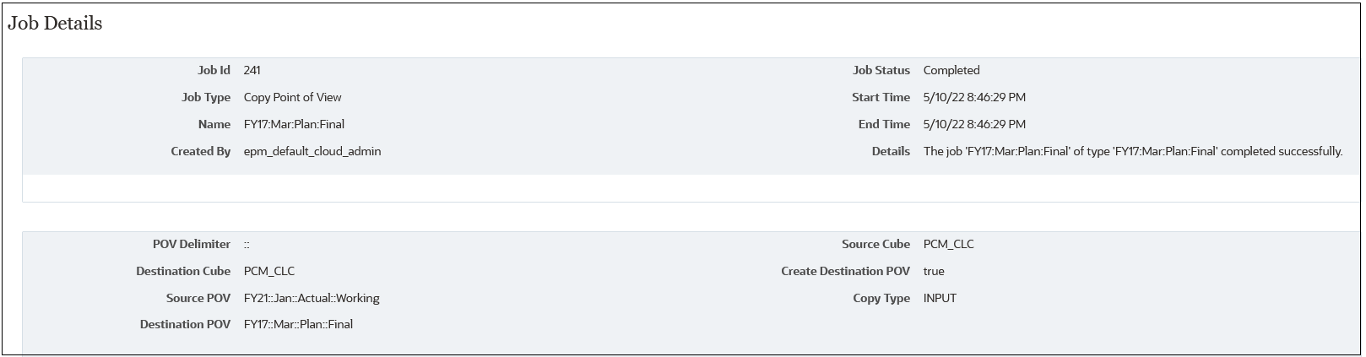
Task: Select the End Time value
Action: coord(974,125)
